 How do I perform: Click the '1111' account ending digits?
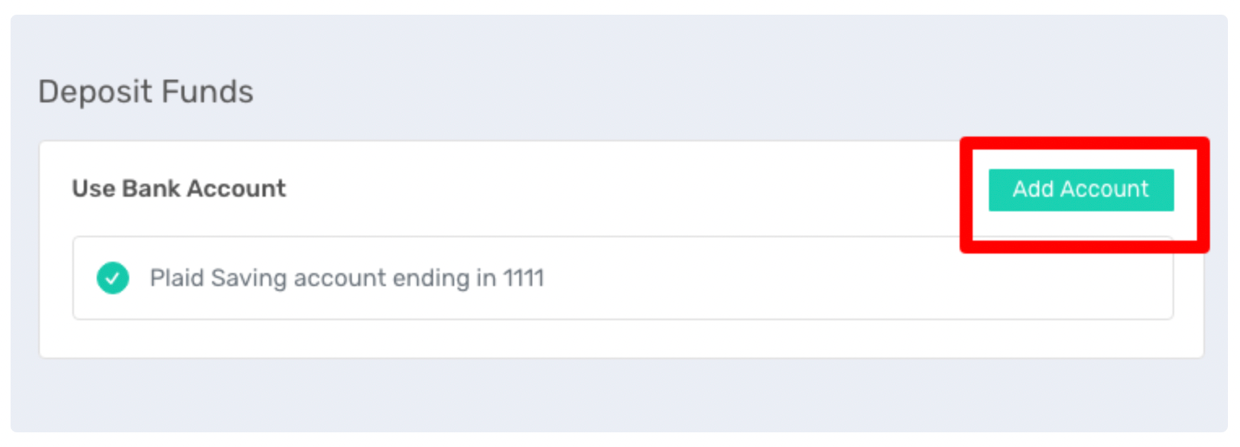[523, 278]
